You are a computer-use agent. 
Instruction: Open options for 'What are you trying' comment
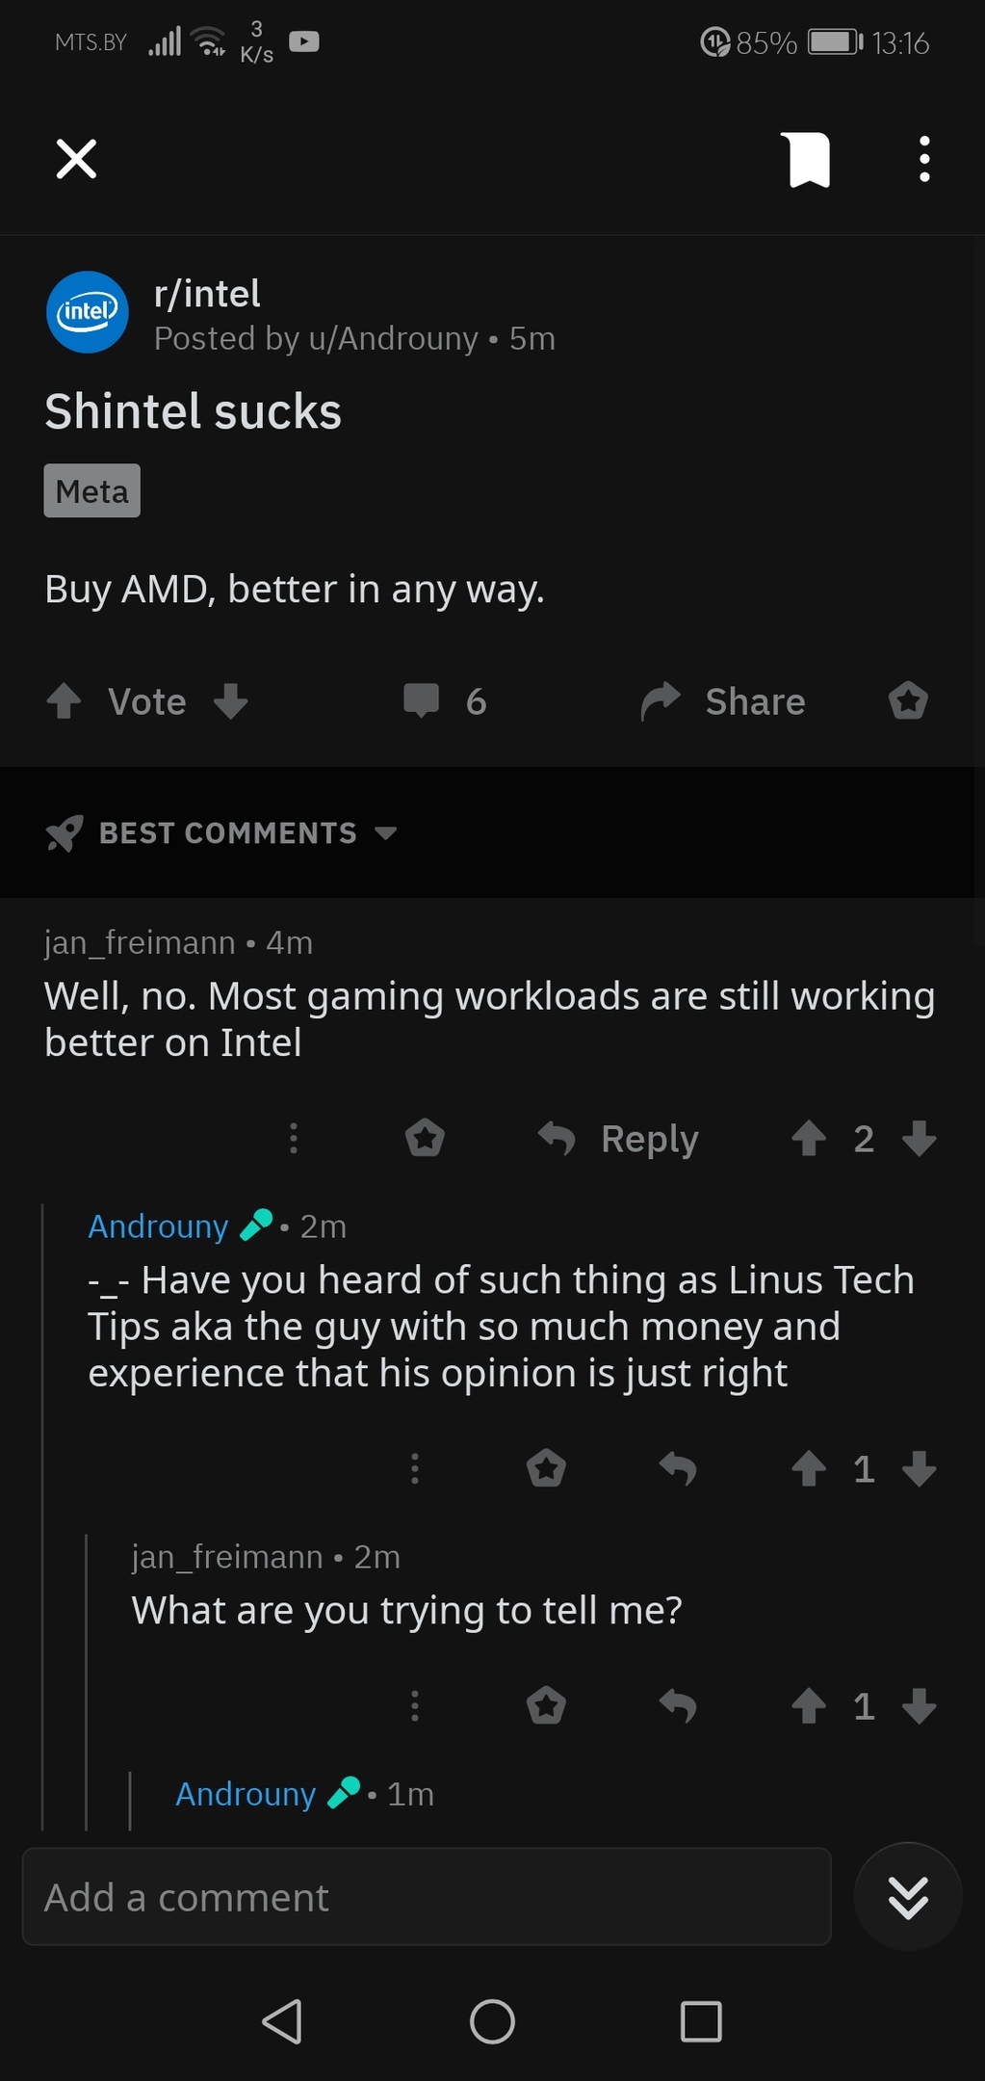point(415,1706)
